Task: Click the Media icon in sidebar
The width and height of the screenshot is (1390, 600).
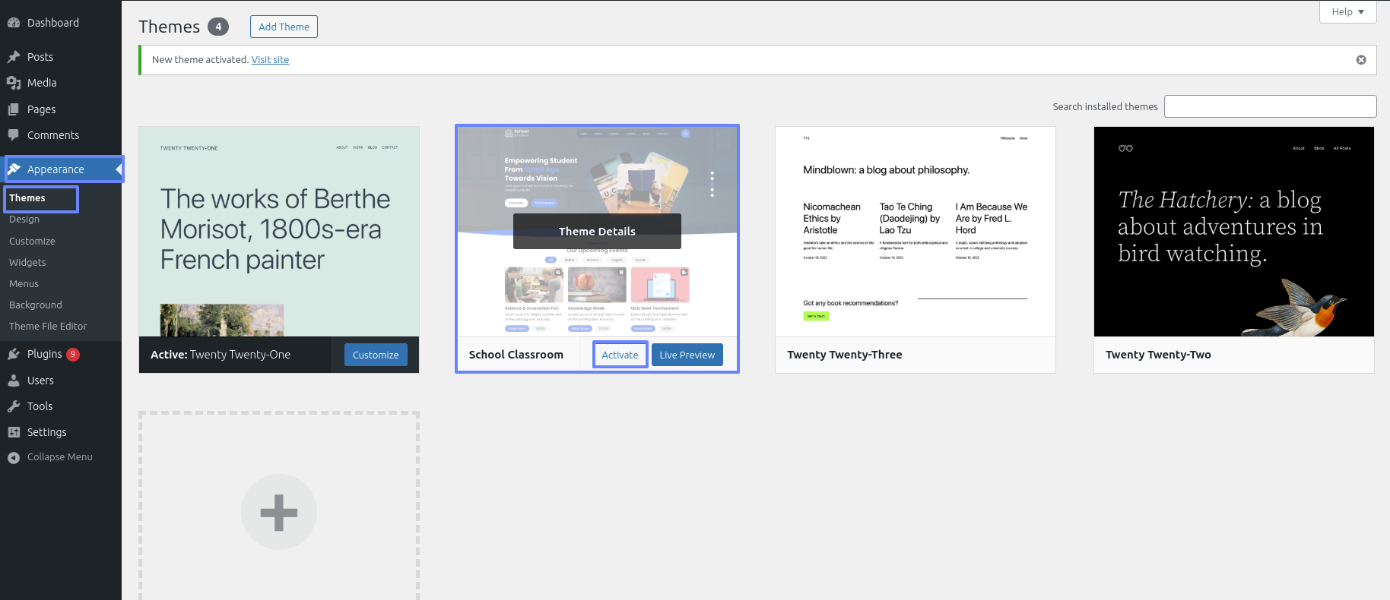Action: (14, 83)
